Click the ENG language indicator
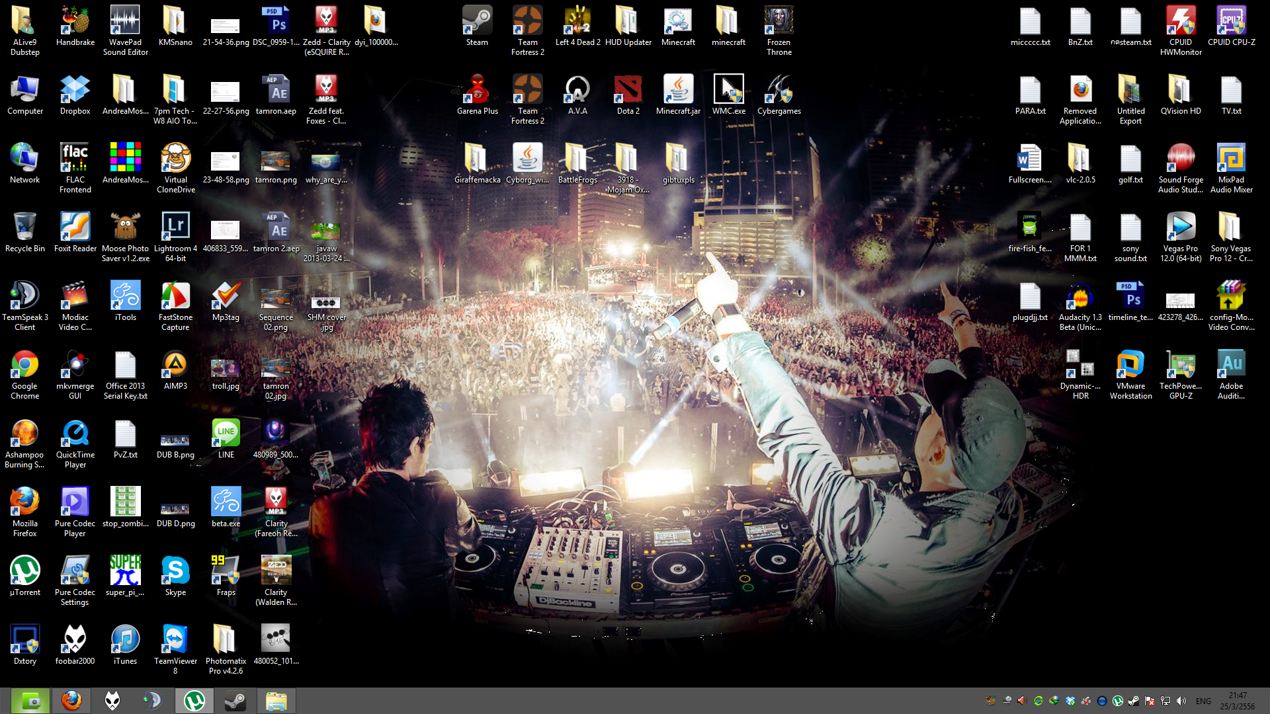 tap(1203, 701)
